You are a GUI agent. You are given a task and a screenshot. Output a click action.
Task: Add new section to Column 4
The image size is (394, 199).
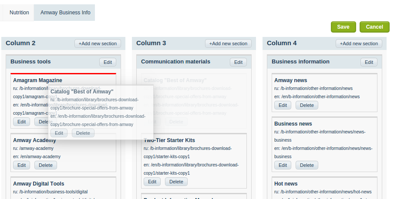359,43
